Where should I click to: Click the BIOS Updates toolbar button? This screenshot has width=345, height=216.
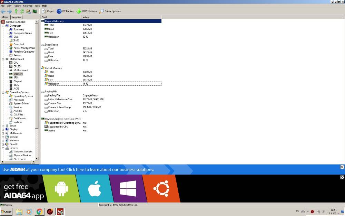[x=87, y=11]
